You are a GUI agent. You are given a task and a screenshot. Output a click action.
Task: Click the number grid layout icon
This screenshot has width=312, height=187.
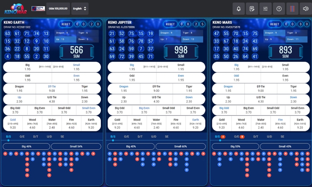click(x=292, y=9)
